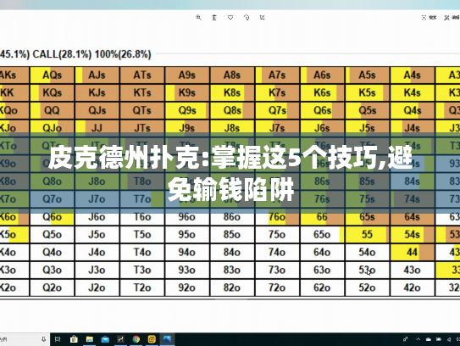The width and height of the screenshot is (460, 346).
Task: Click the microphone icon in taskbar search
Action: (43, 339)
